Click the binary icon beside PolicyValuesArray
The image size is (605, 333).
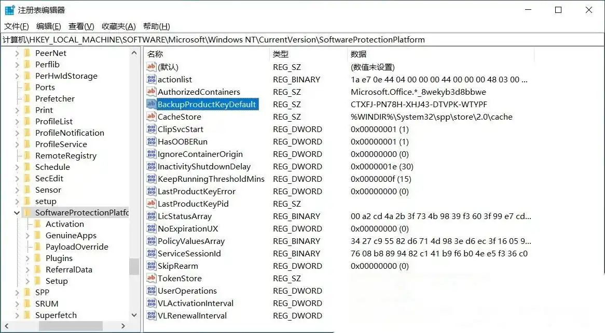152,241
